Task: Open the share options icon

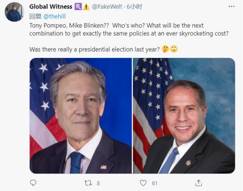Action: point(198,183)
